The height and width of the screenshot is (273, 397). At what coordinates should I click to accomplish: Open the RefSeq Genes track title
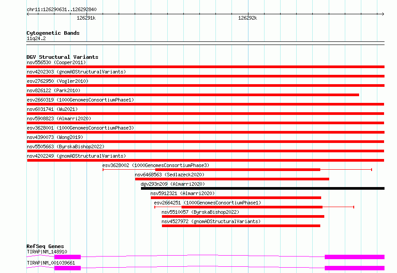pyautogui.click(x=45, y=246)
